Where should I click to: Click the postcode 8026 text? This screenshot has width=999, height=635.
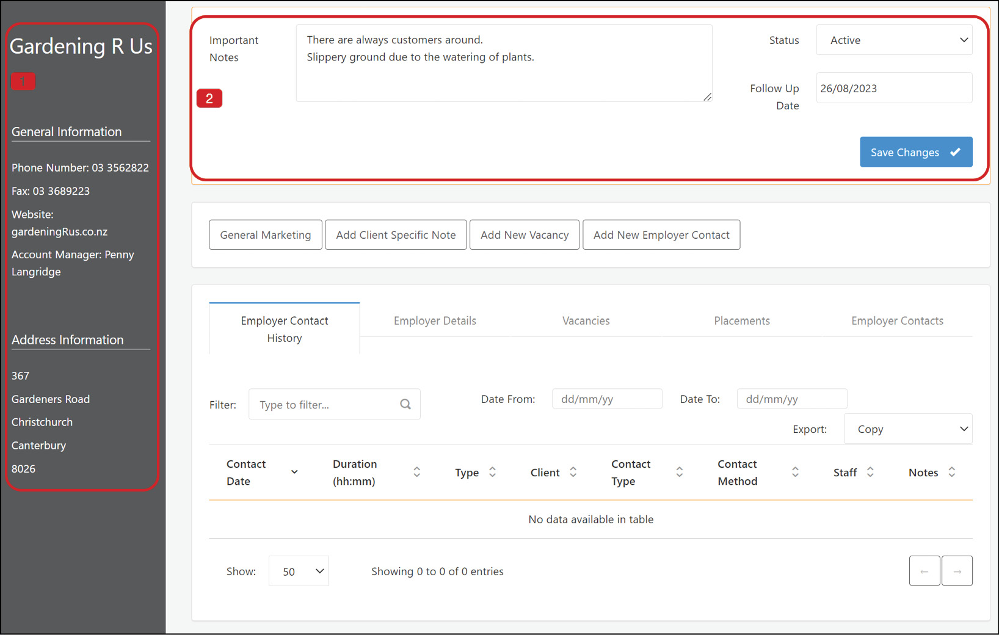pos(23,468)
